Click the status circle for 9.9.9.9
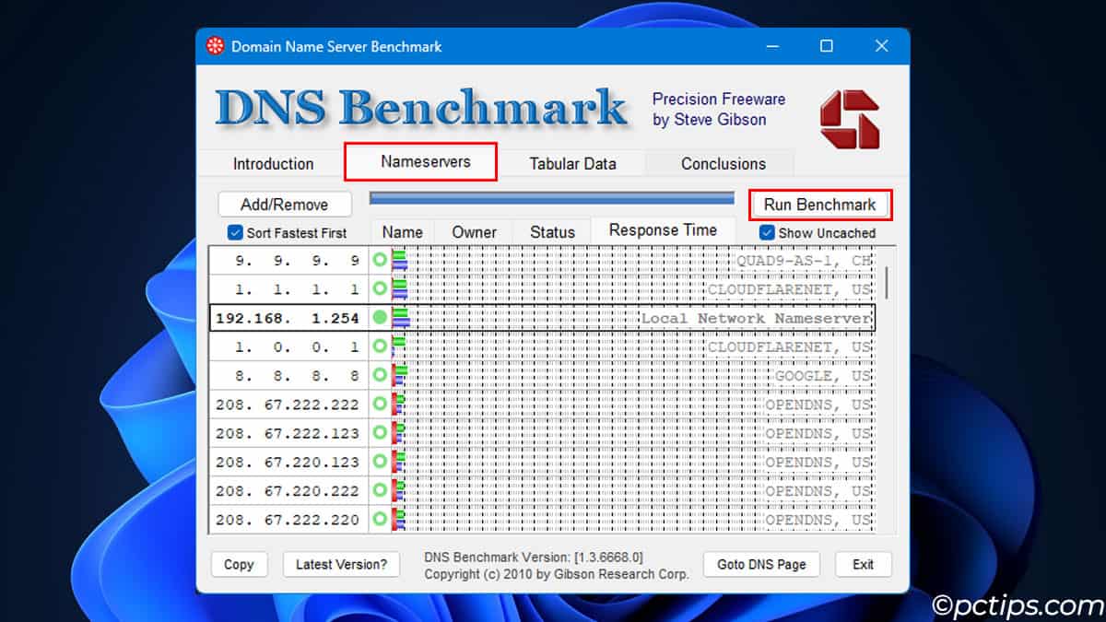The image size is (1106, 622). (380, 260)
